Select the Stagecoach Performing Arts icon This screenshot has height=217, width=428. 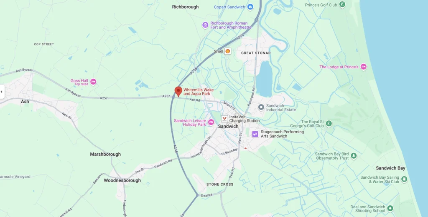255,134
